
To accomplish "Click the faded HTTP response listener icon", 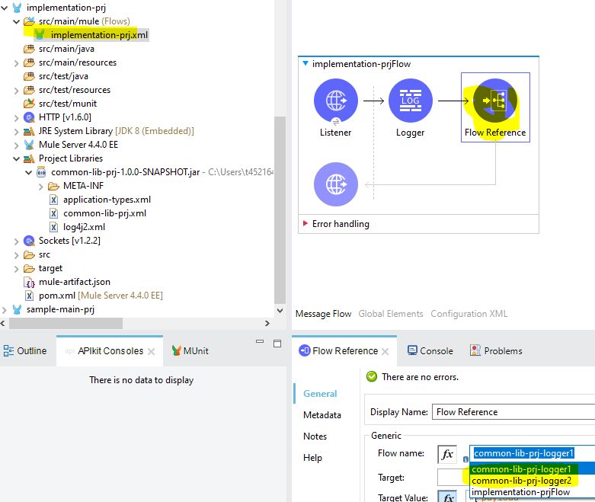I will pos(335,184).
